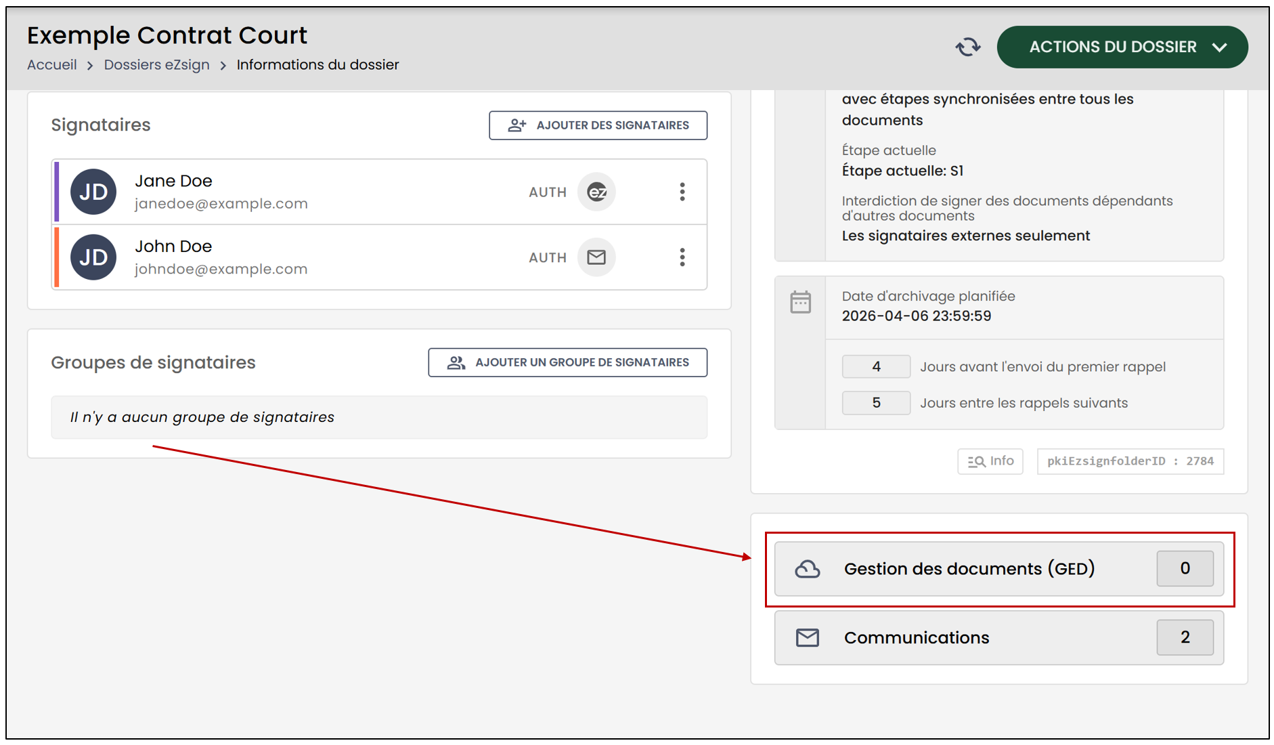The height and width of the screenshot is (745, 1274).
Task: Navigate to Dossiers eZsign breadcrumb
Action: coord(156,64)
